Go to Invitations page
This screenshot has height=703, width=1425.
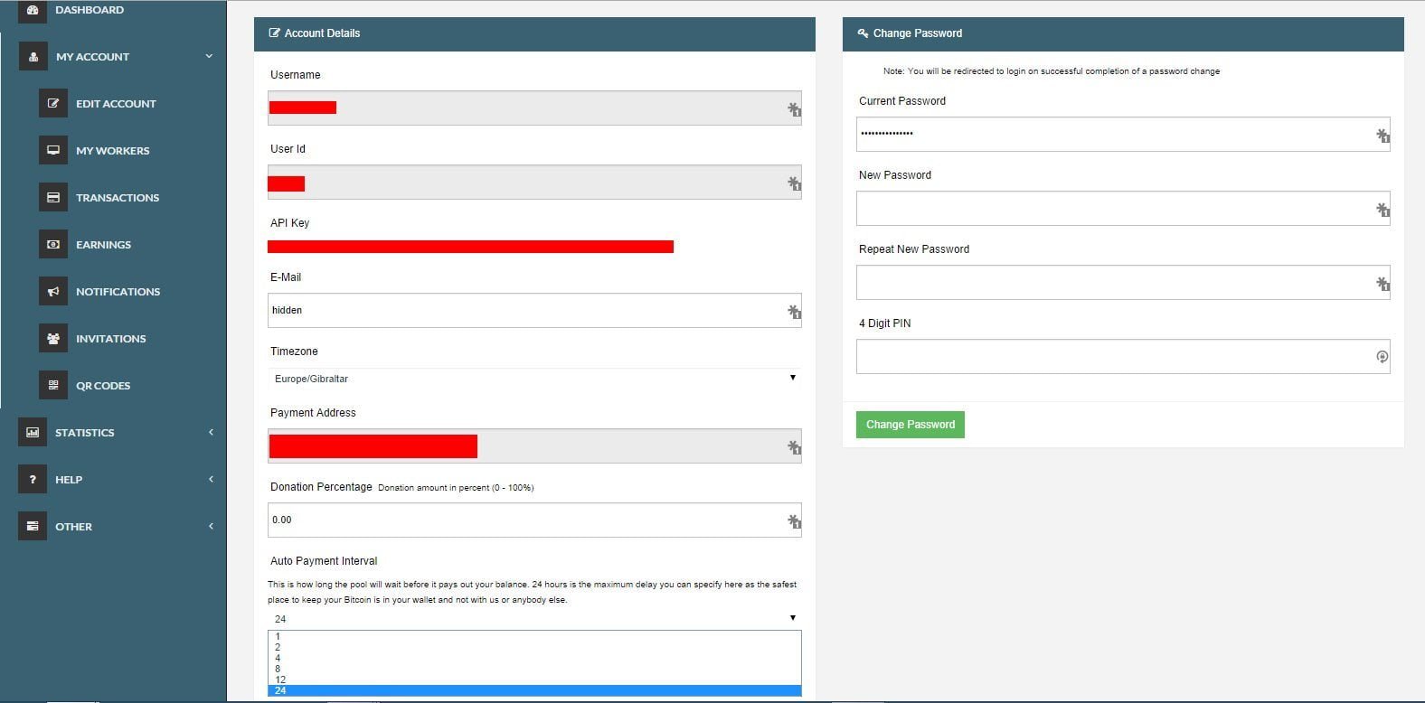(110, 339)
